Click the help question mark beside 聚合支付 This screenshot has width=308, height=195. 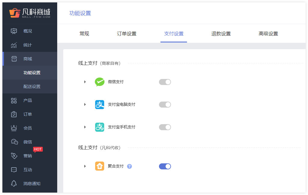tap(129, 166)
